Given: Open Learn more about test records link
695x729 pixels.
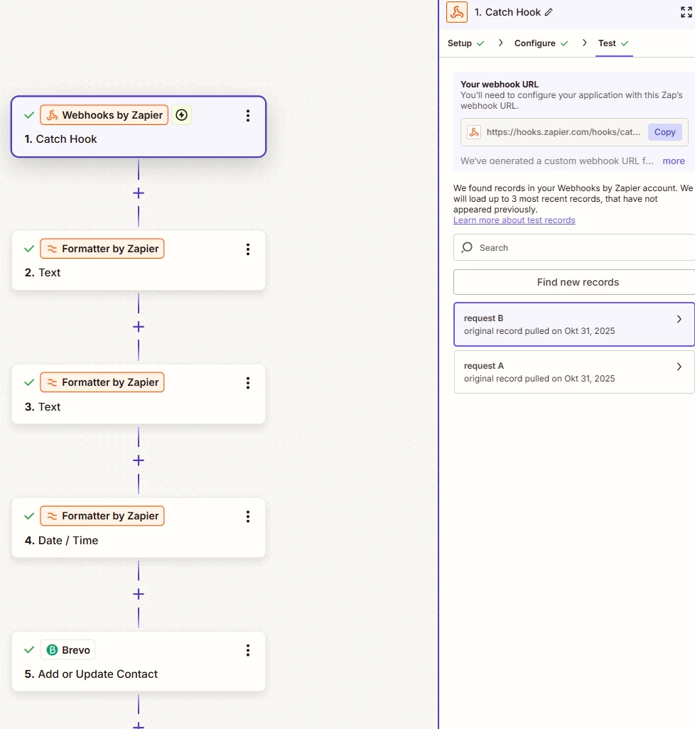Looking at the screenshot, I should pyautogui.click(x=514, y=220).
